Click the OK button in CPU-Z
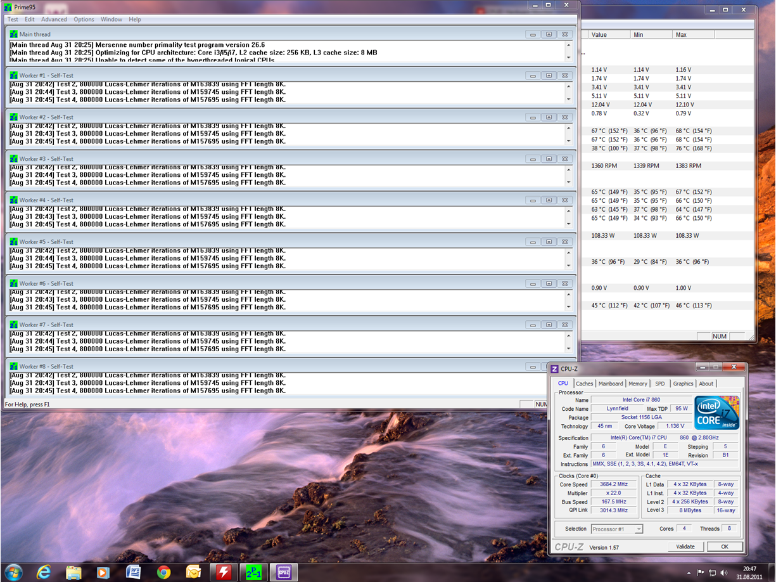The image size is (776, 582). pos(725,546)
